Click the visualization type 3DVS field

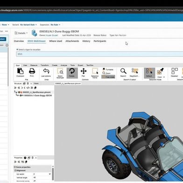pos(99,54)
